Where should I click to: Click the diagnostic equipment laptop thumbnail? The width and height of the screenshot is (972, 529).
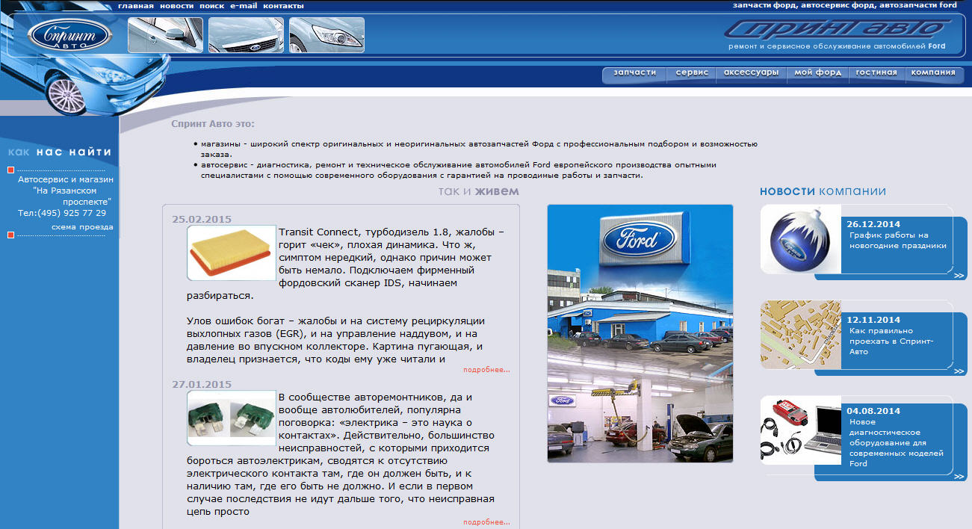tap(801, 430)
